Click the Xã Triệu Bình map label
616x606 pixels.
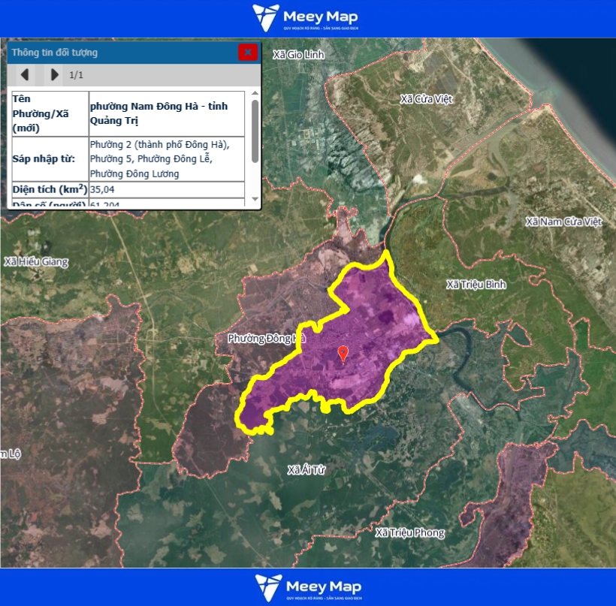(x=476, y=285)
